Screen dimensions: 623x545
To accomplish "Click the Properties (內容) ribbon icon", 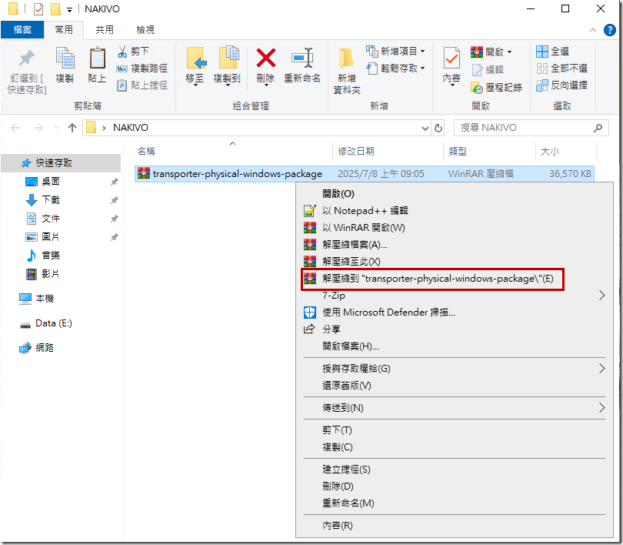I will pyautogui.click(x=451, y=59).
